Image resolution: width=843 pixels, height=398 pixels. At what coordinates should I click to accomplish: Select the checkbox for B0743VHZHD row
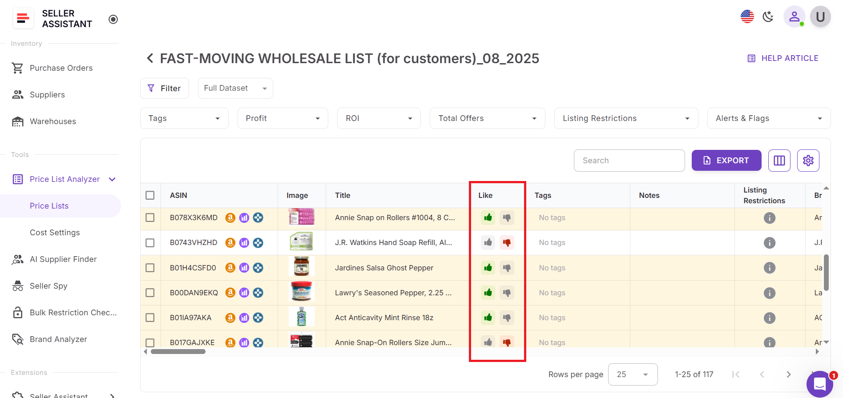(x=150, y=243)
